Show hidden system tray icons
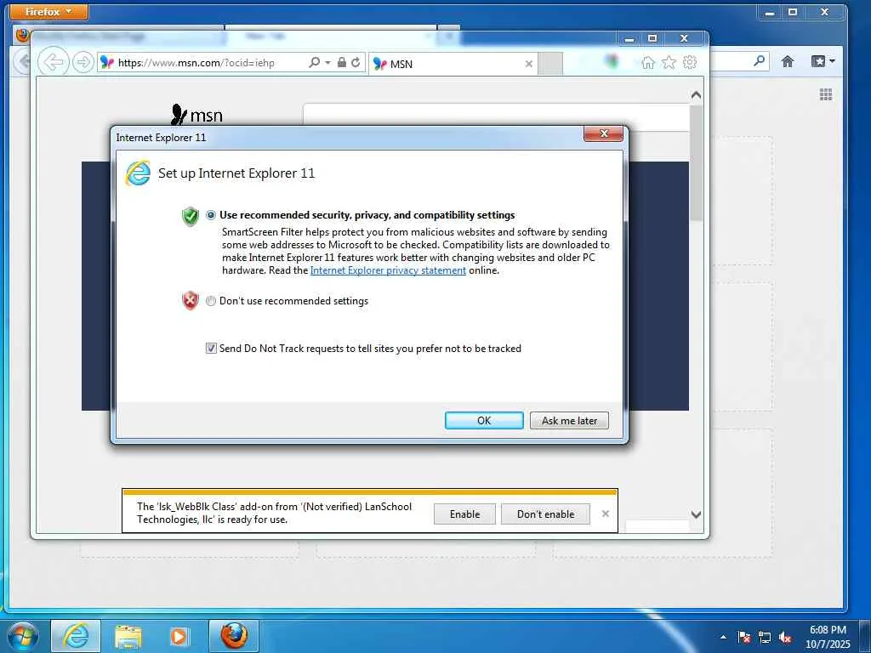The width and height of the screenshot is (871, 653). click(723, 637)
